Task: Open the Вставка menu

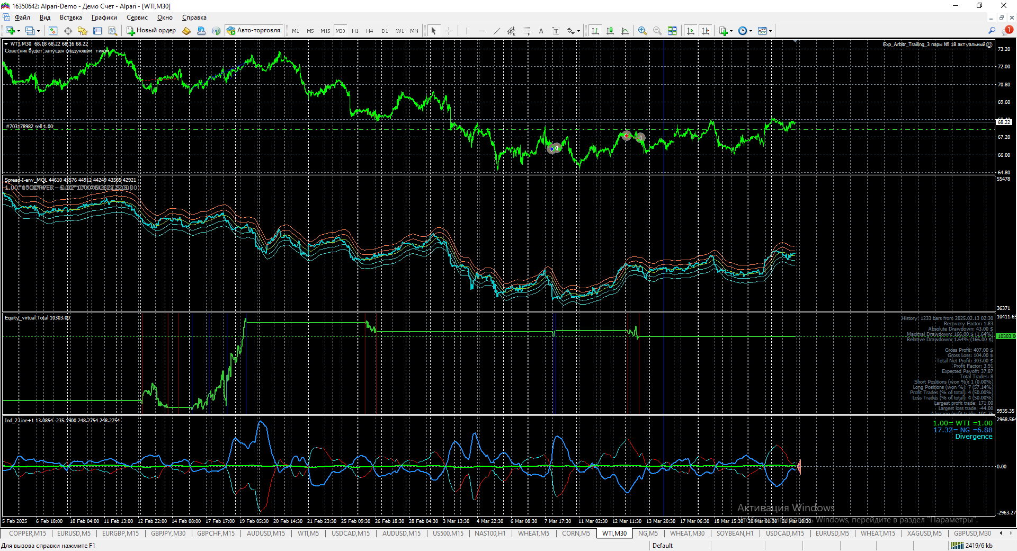Action: (x=71, y=17)
